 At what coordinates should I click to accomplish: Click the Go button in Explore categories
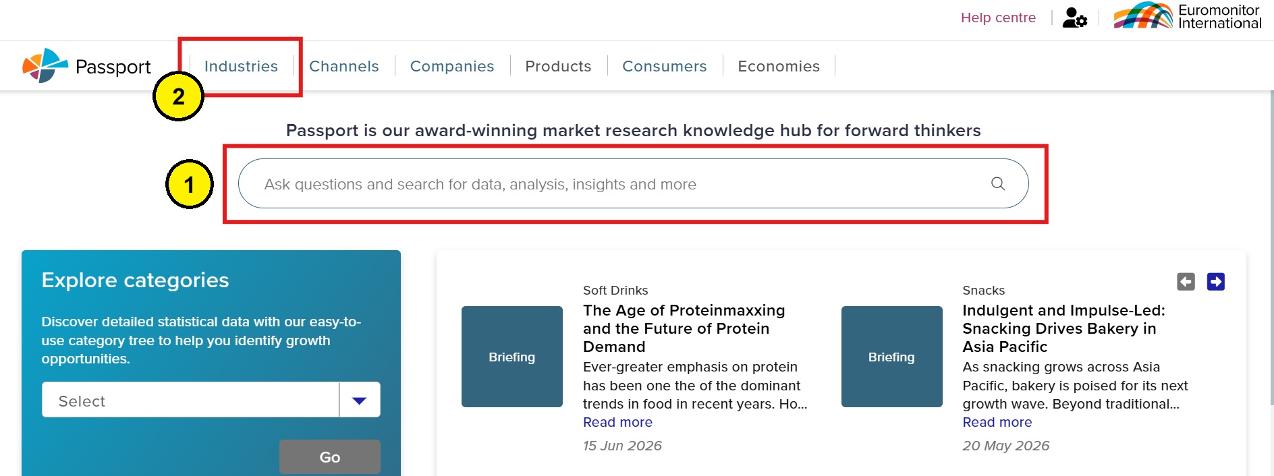point(330,456)
